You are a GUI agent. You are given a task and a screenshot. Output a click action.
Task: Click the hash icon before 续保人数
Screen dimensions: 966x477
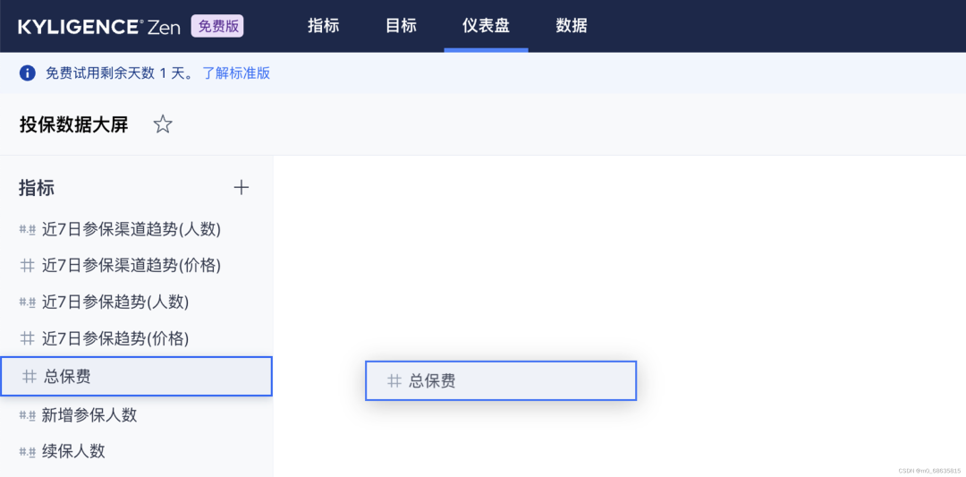[x=28, y=451]
